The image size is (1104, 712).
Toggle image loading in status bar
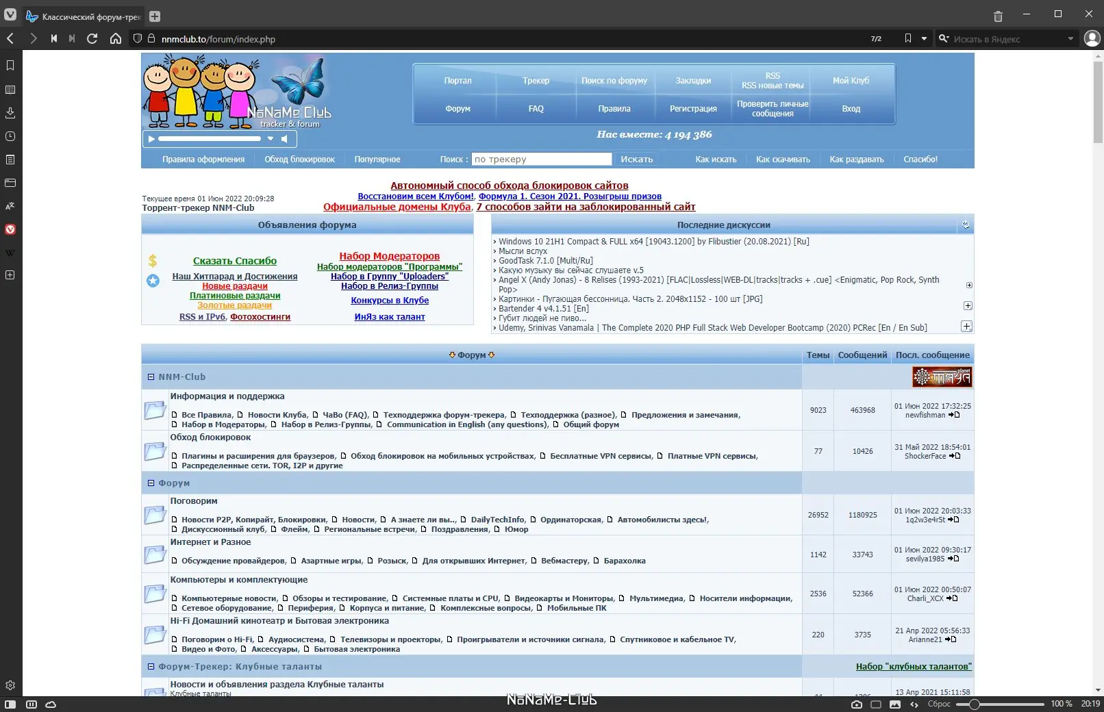[895, 704]
